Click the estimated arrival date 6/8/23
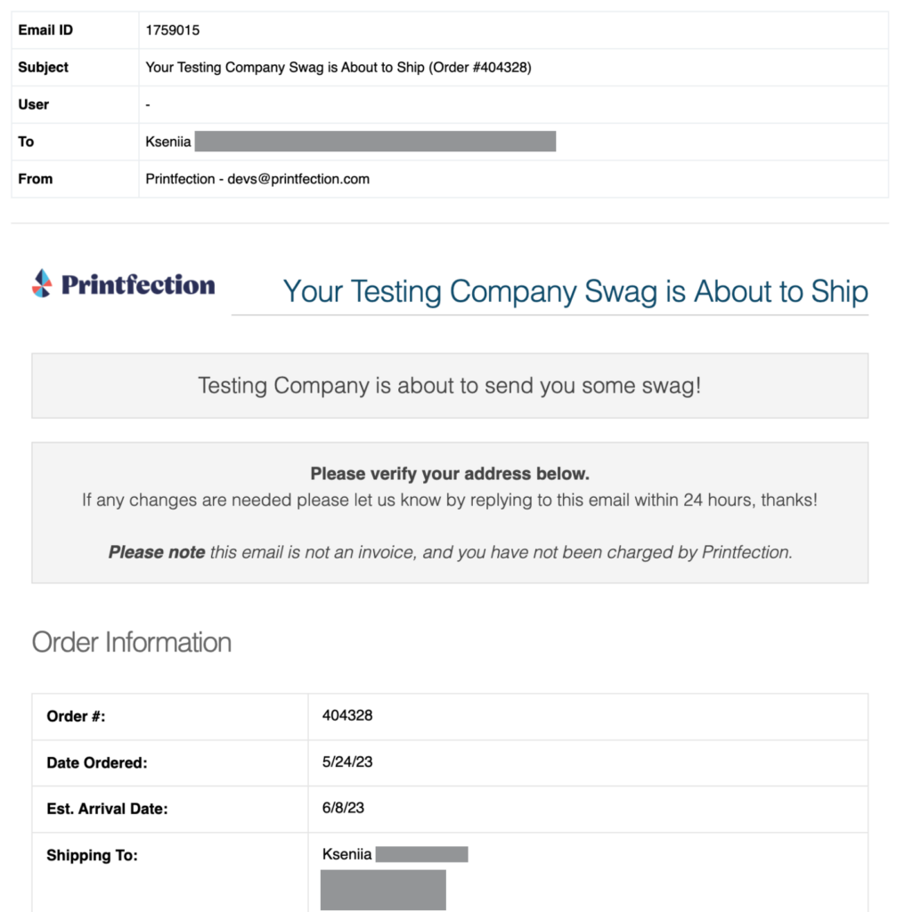This screenshot has width=905, height=912. click(343, 809)
